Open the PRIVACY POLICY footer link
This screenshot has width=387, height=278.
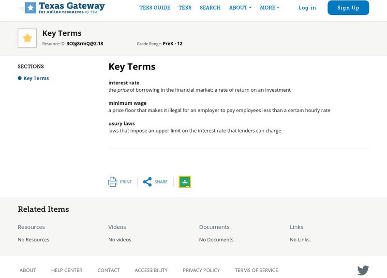pos(201,270)
